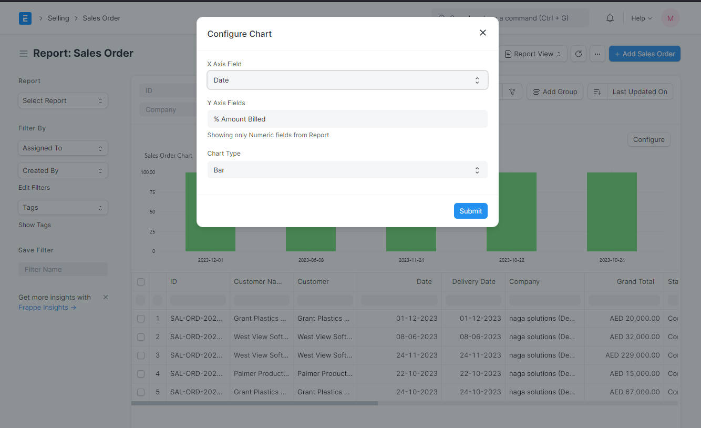The height and width of the screenshot is (428, 701).
Task: Click the refresh icon near Add Sales Order
Action: (x=579, y=54)
